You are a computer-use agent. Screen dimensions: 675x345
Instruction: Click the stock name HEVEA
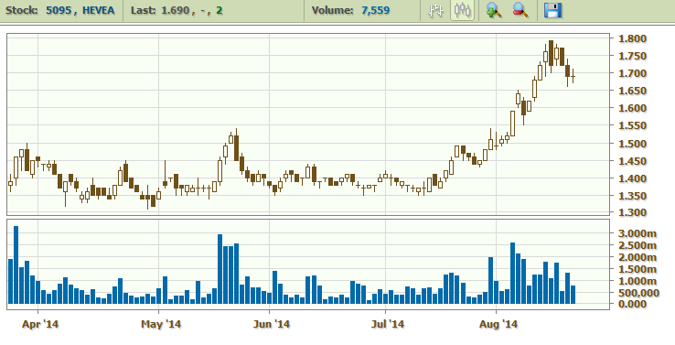point(99,10)
